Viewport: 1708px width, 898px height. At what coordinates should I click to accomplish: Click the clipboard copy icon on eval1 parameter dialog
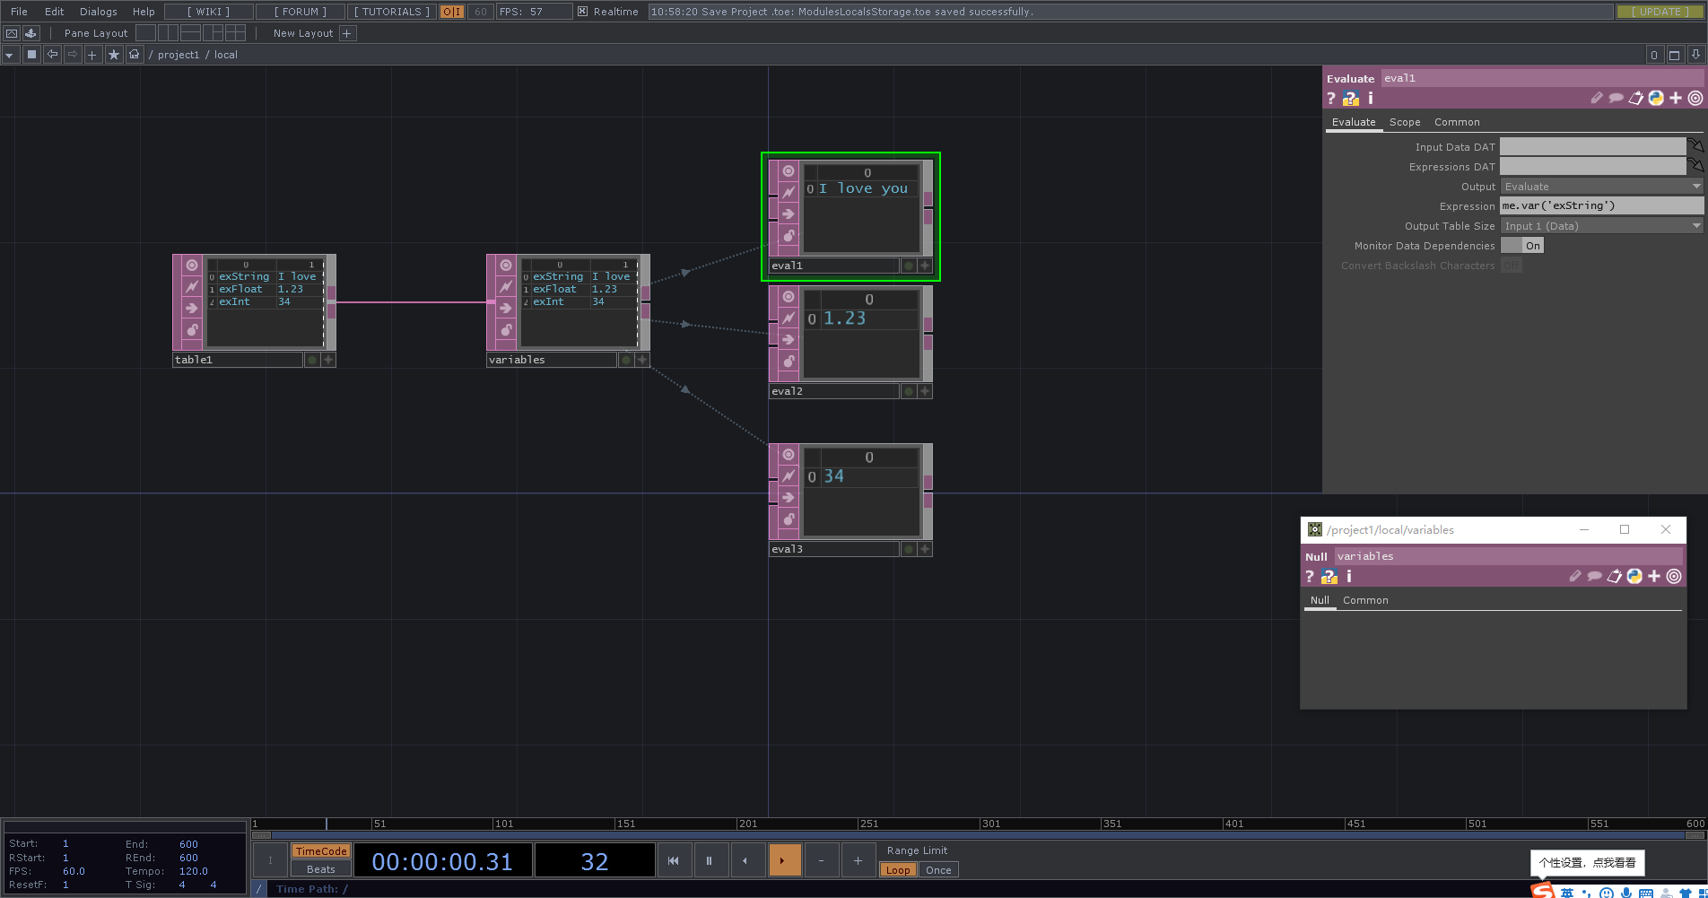point(1636,98)
